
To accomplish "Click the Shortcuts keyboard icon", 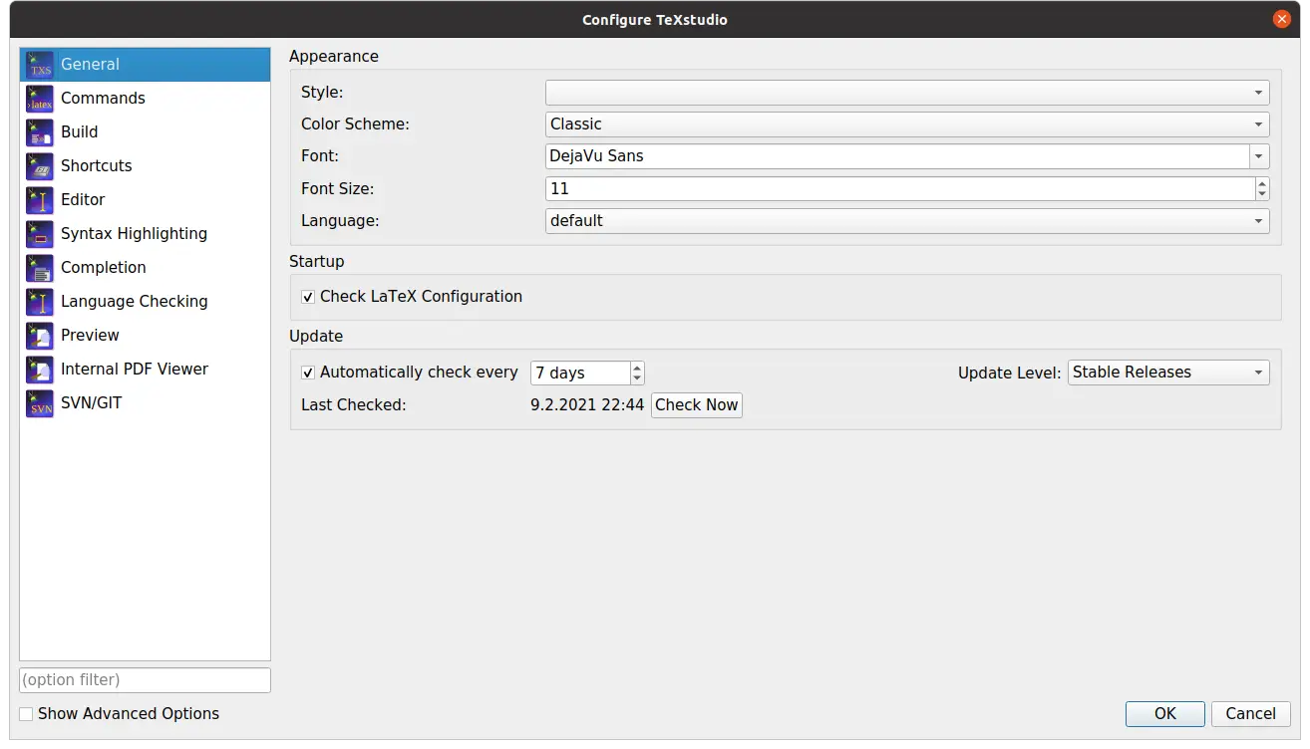I will 40,166.
